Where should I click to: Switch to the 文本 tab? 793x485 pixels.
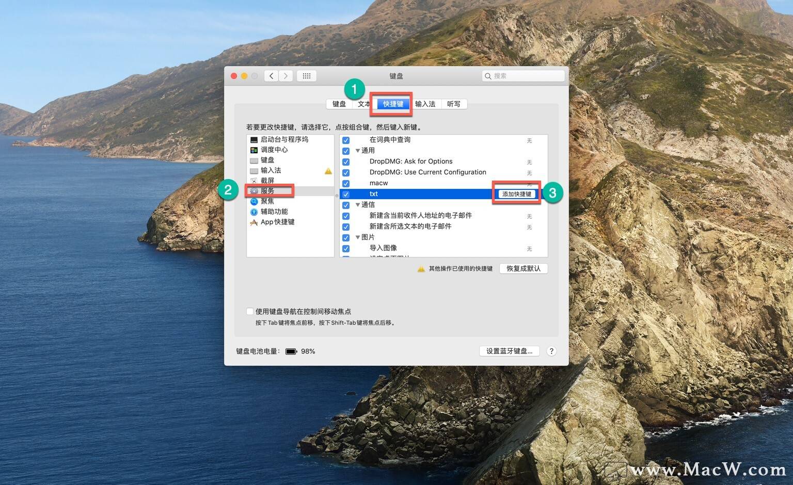click(363, 104)
